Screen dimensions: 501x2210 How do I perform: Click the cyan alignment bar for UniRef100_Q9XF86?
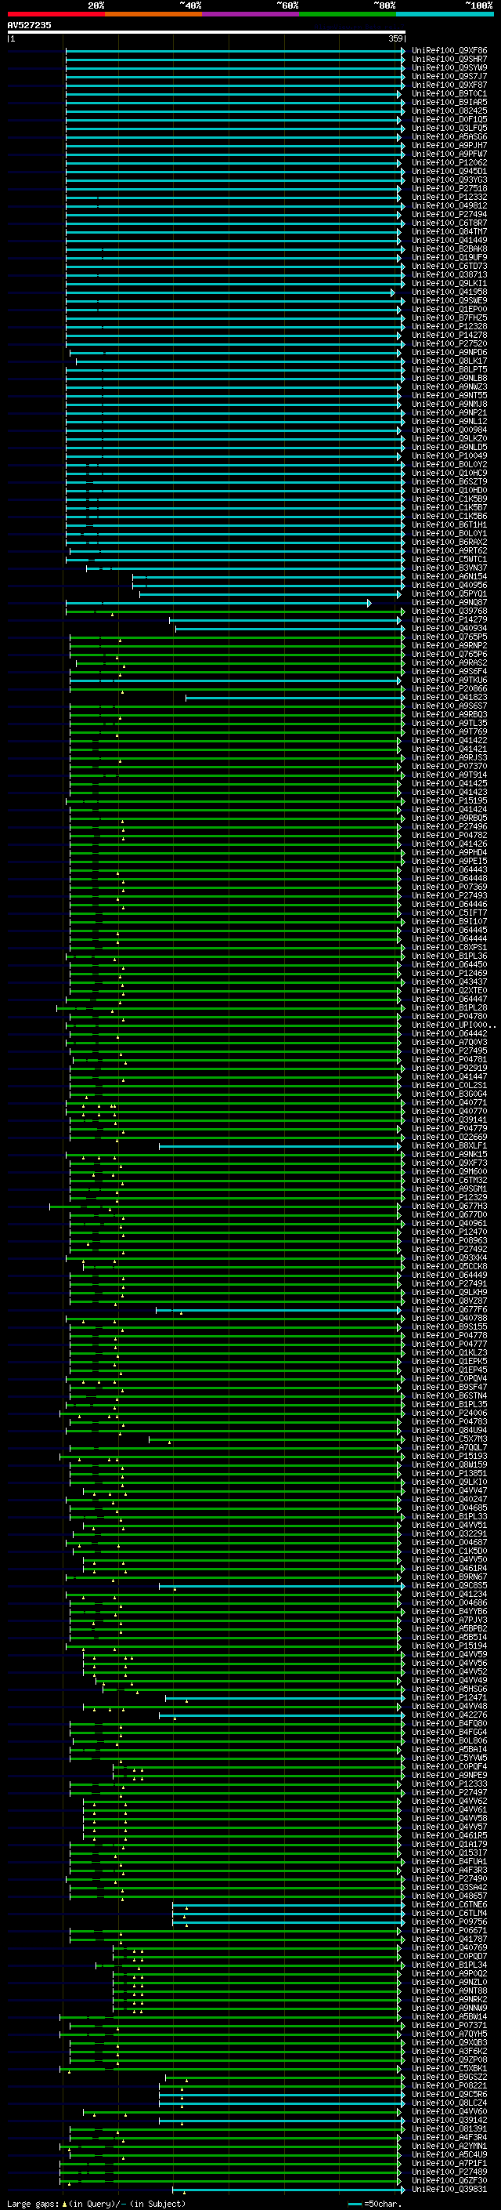(x=235, y=51)
